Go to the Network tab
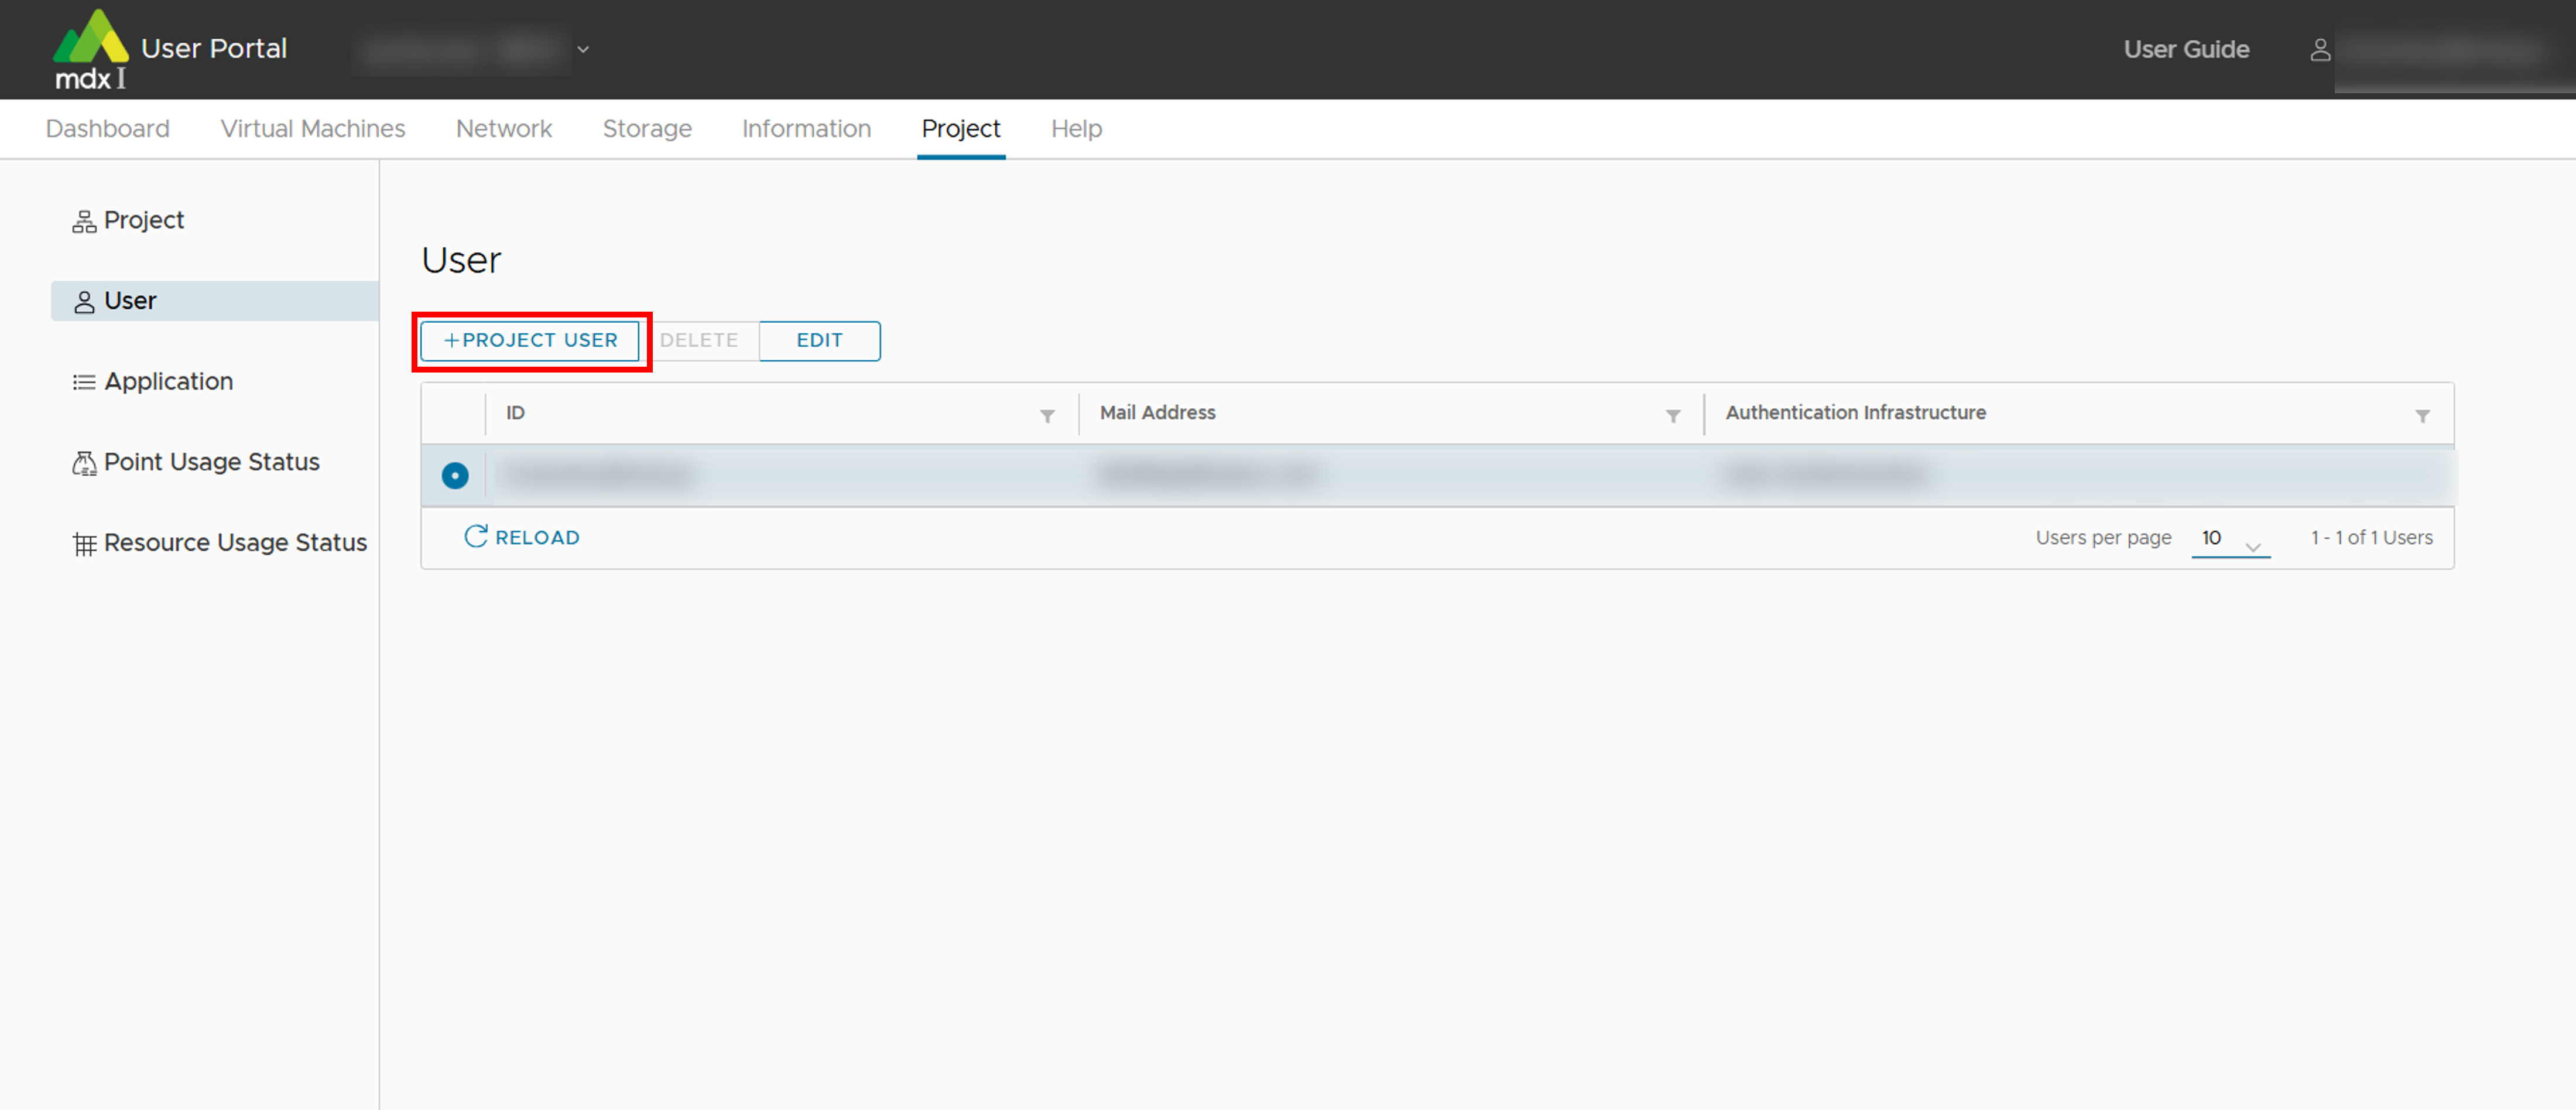This screenshot has height=1110, width=2576. (503, 128)
